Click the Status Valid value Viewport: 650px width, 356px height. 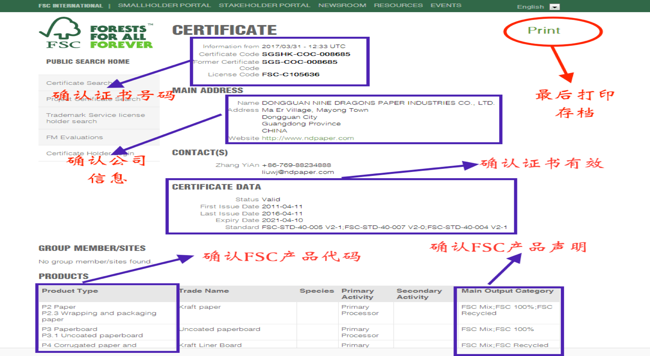(x=271, y=199)
